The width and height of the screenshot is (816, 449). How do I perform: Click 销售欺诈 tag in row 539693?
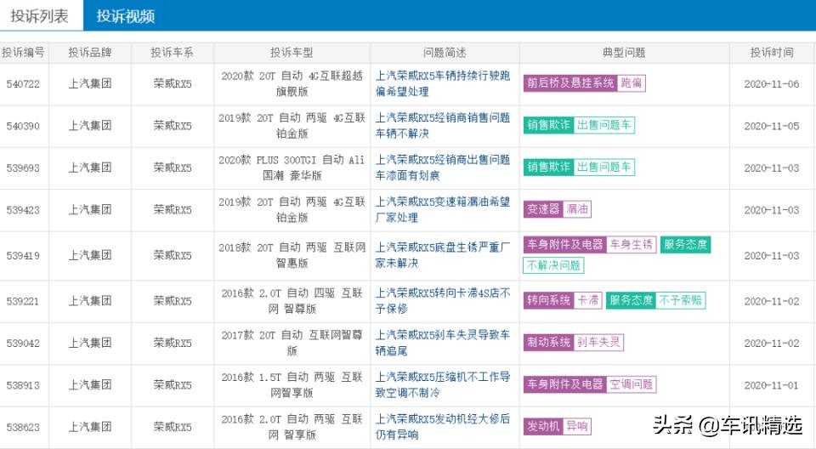(548, 168)
